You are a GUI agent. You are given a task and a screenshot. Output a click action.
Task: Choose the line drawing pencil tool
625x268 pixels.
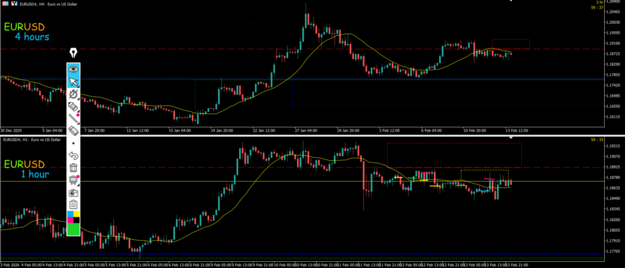click(x=73, y=119)
